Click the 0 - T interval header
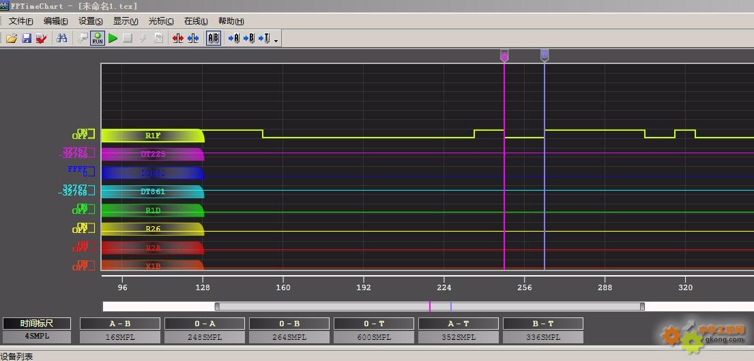The image size is (754, 361). [x=374, y=324]
